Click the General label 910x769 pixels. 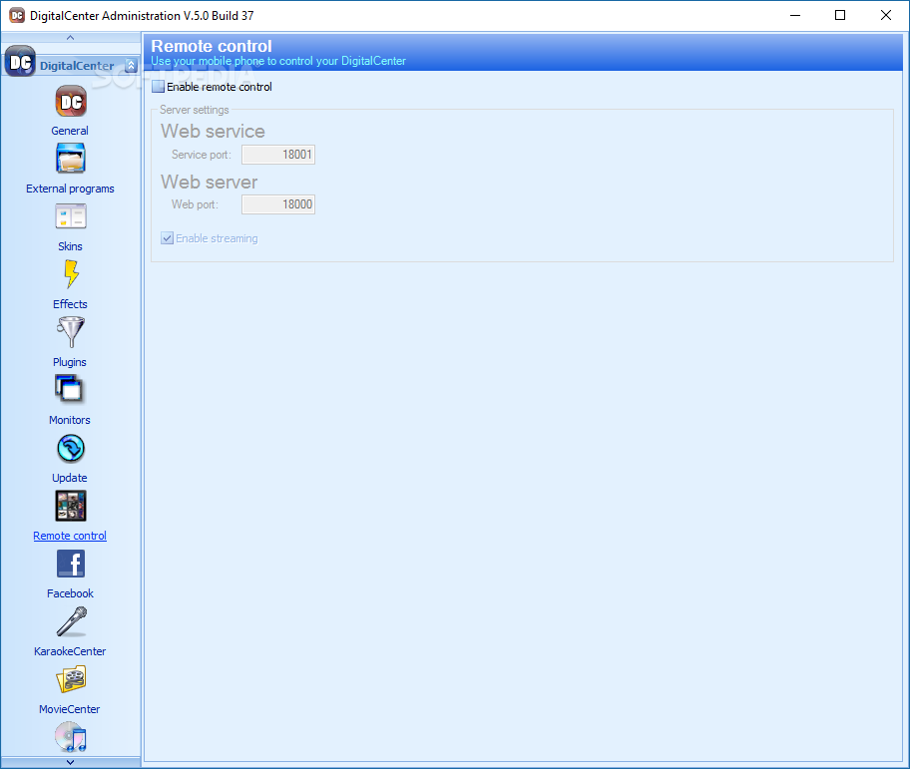(x=70, y=131)
